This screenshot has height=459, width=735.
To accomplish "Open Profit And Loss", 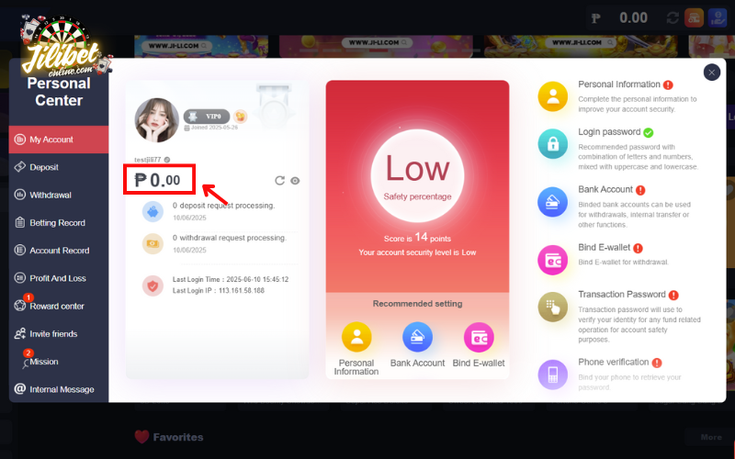I will tap(59, 278).
